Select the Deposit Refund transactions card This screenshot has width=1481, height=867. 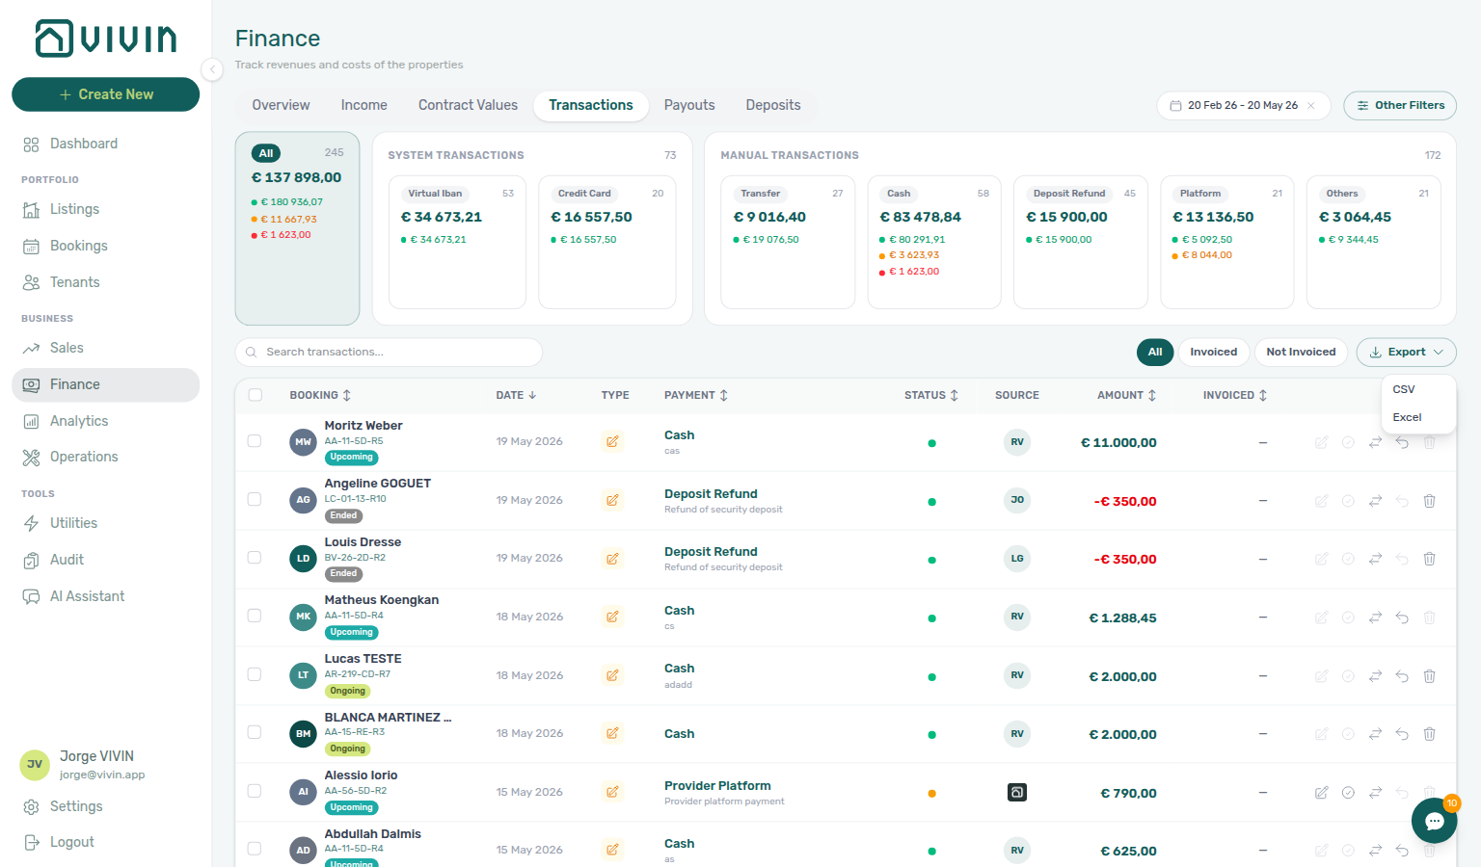coord(1081,242)
